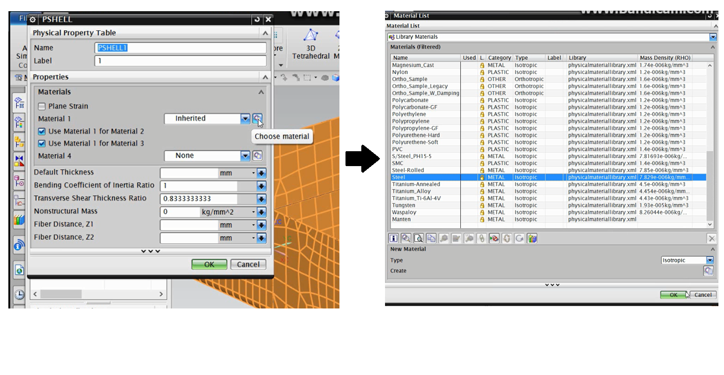Uncheck Use Material 1 for Material 2
Screen dimensions: 724x375
pyautogui.click(x=42, y=131)
